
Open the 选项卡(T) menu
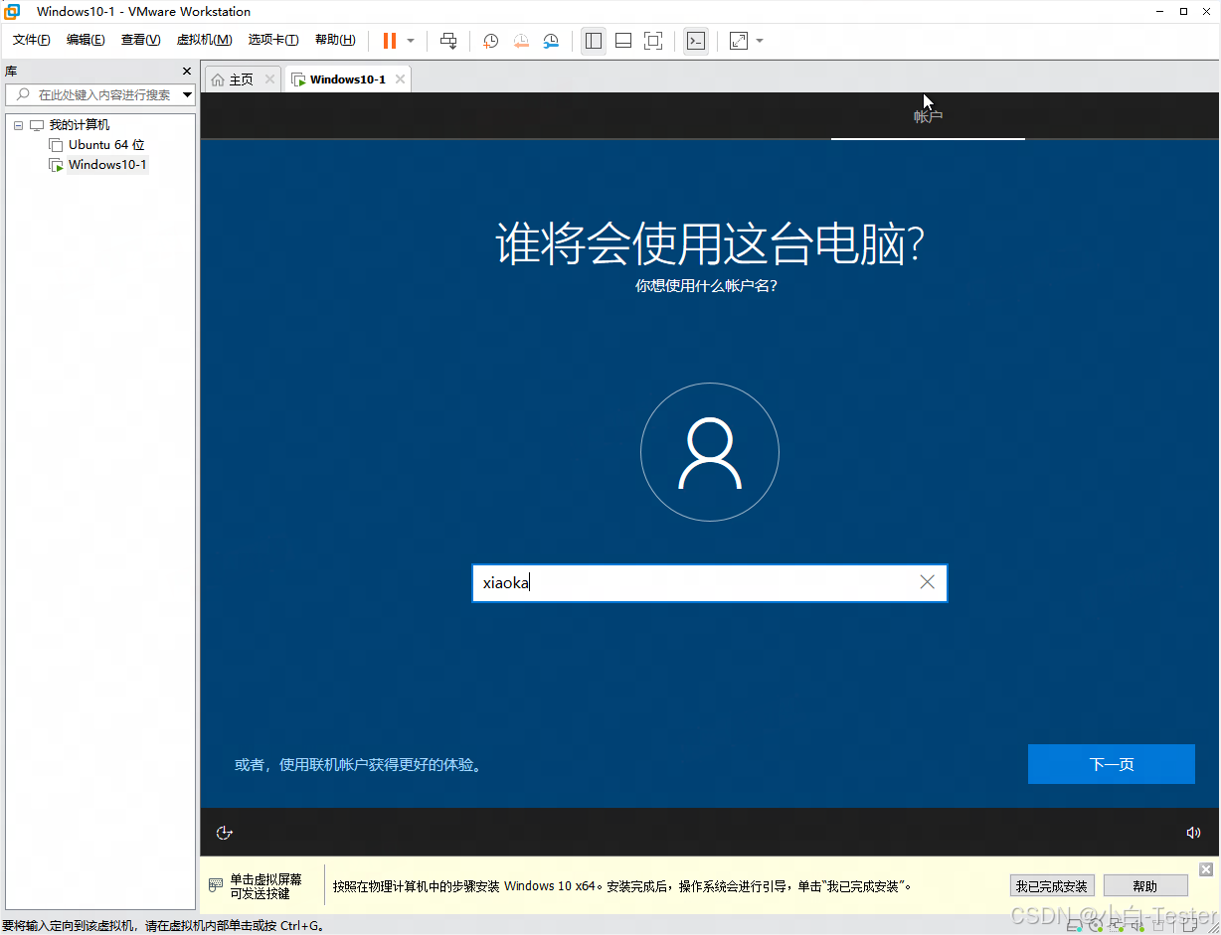273,40
